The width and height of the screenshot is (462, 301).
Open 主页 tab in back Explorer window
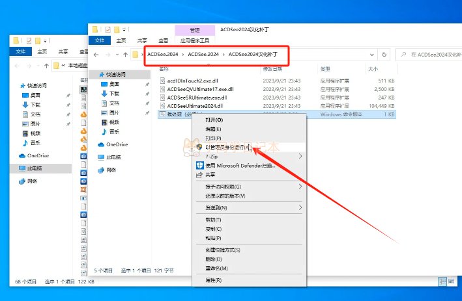click(42, 52)
